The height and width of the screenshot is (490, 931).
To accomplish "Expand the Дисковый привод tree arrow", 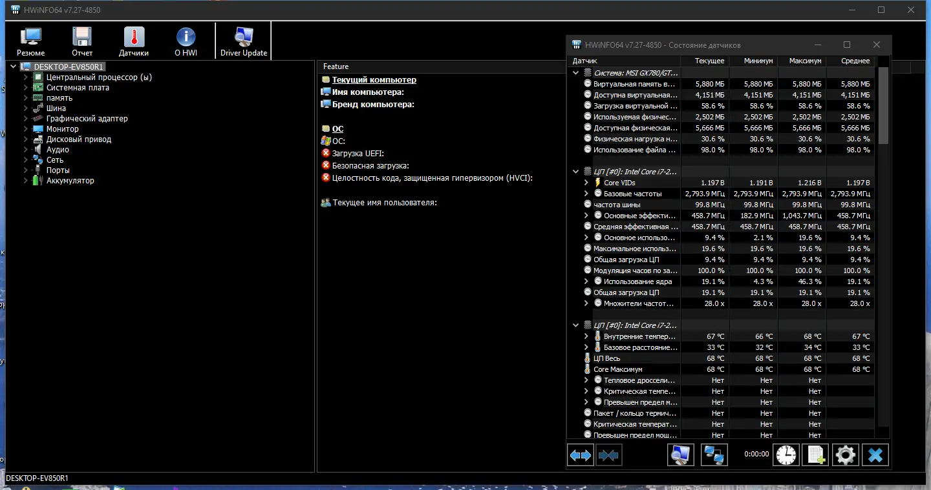I will (x=26, y=139).
